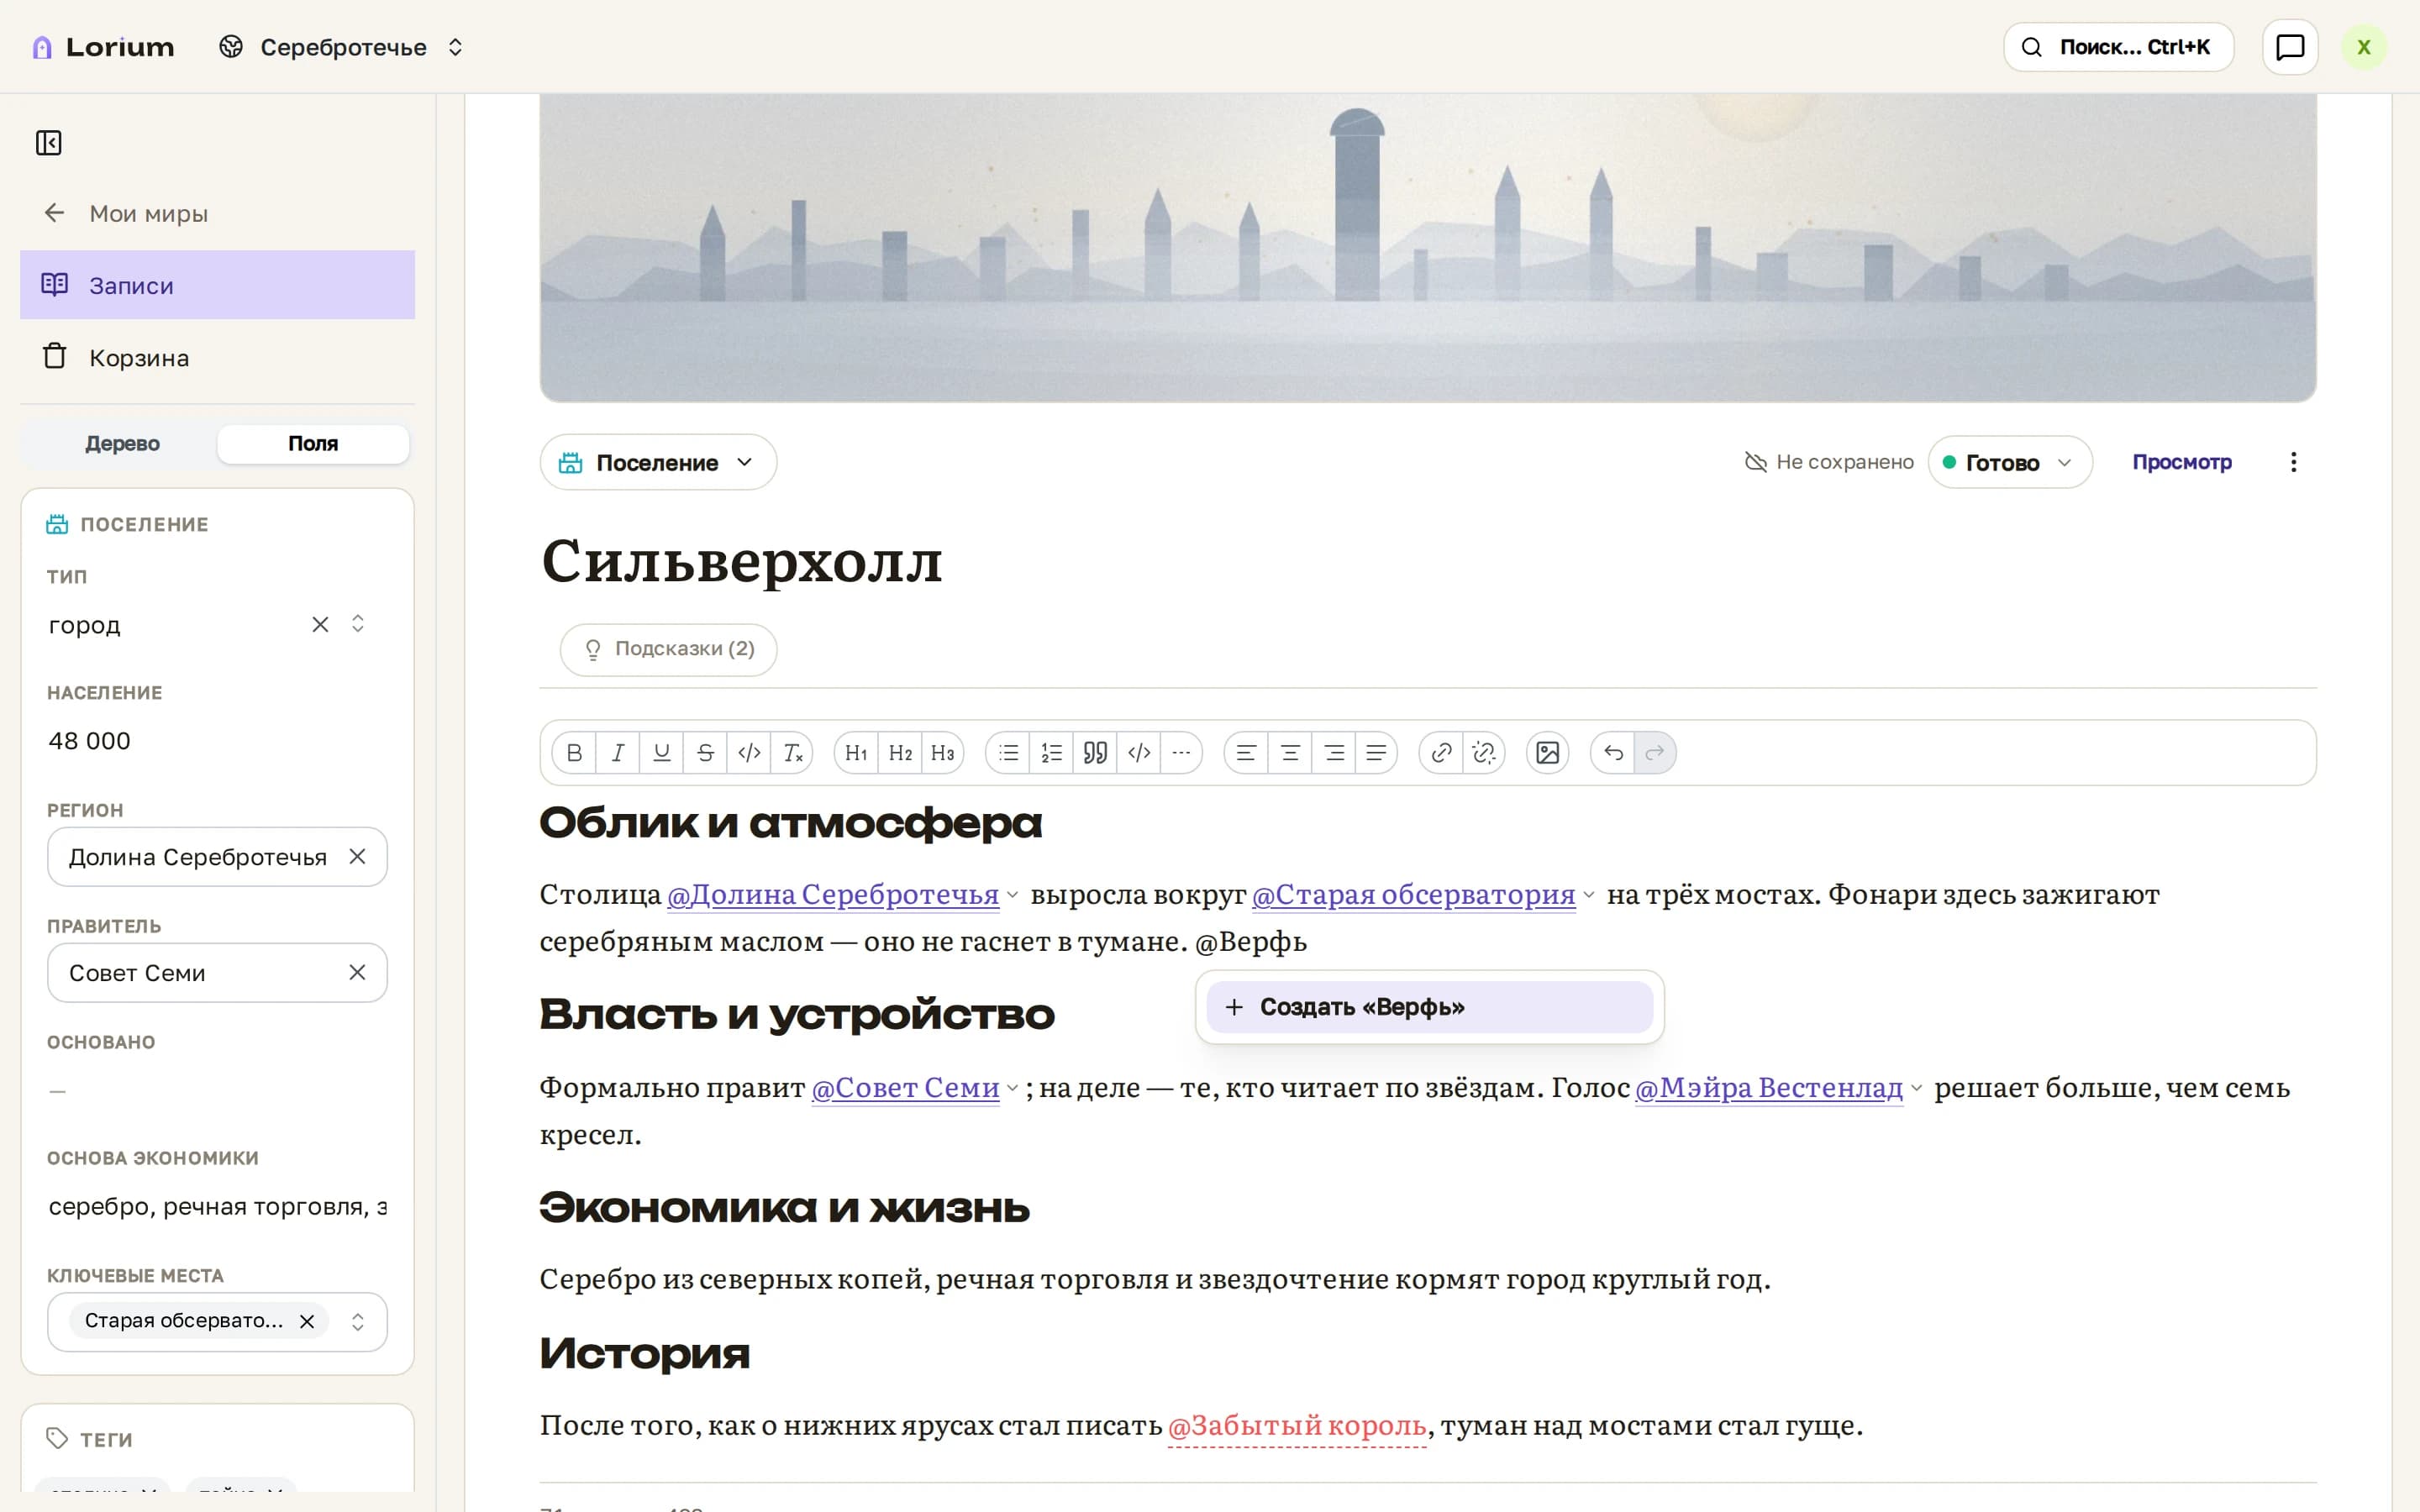Insert bulleted list
The height and width of the screenshot is (1512, 2420).
click(1008, 753)
